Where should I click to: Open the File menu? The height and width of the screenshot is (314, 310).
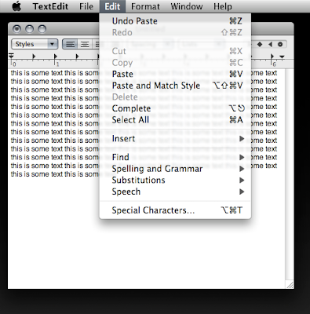click(86, 6)
